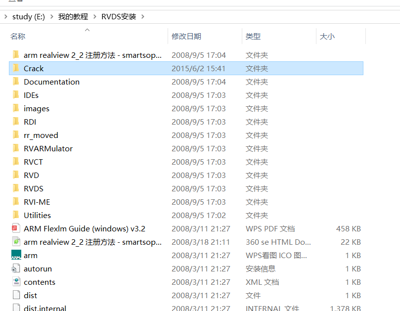400x311 pixels.
Task: Select the rr_moved folder name
Action: coord(41,135)
